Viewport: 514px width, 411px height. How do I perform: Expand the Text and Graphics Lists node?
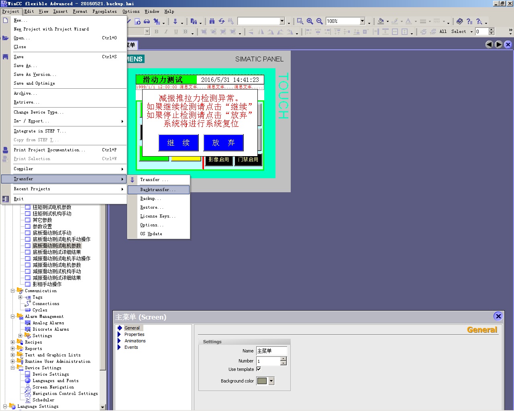coord(12,355)
